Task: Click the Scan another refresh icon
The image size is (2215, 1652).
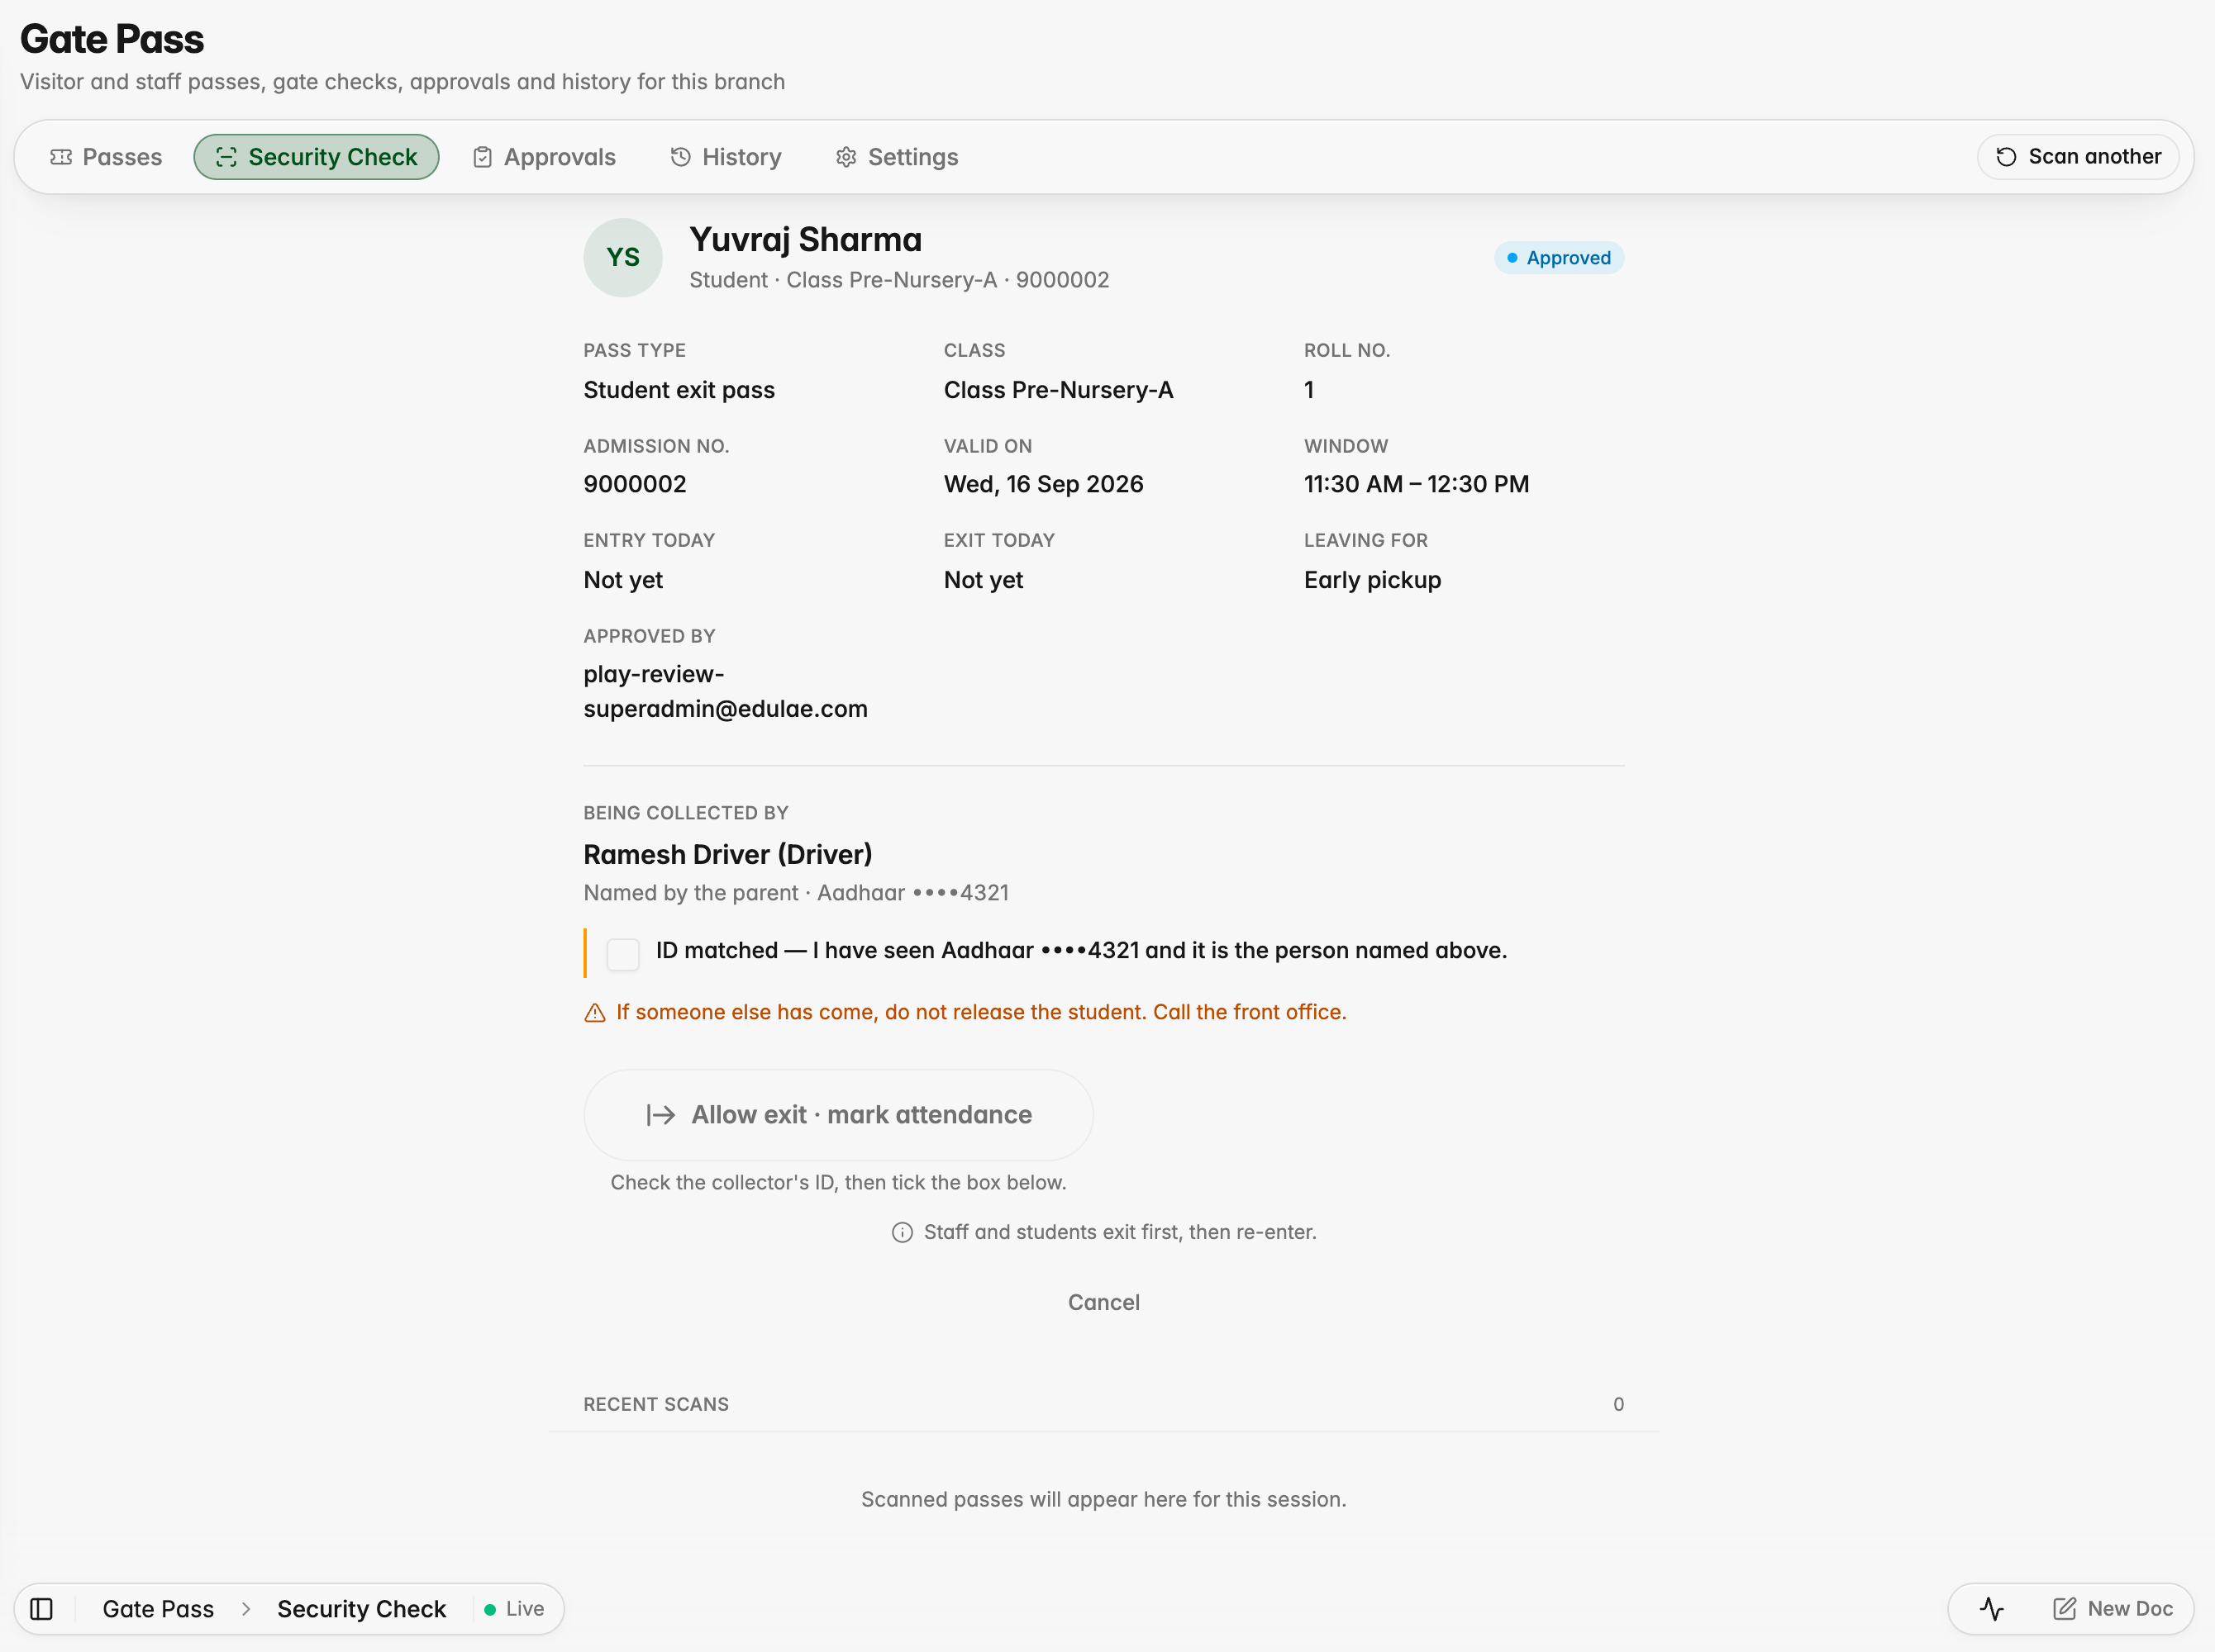Action: point(2006,157)
